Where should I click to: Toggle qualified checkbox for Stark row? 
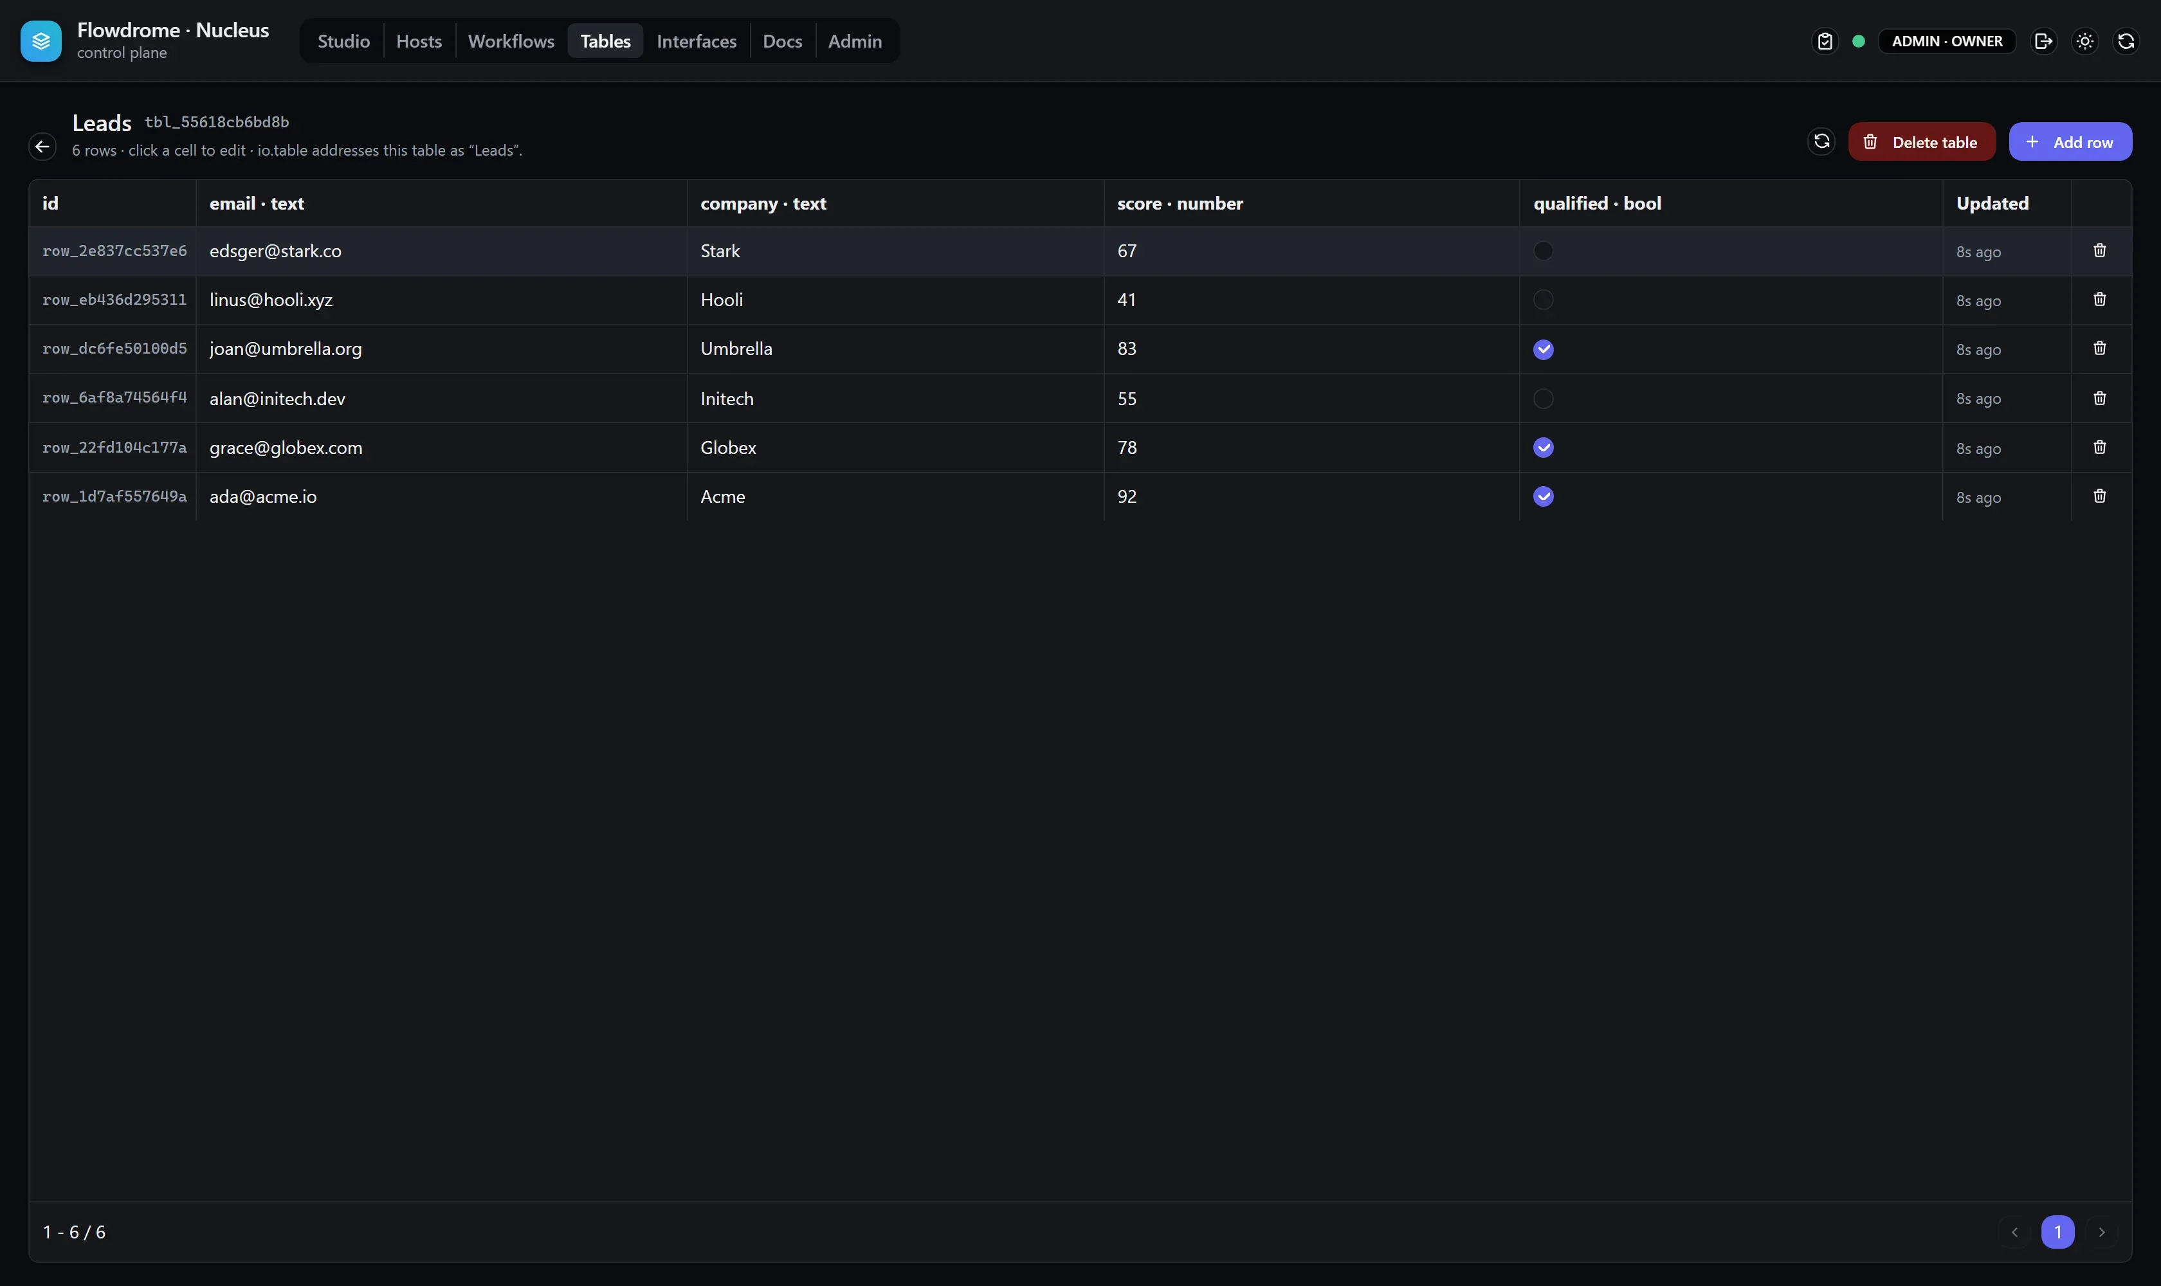pos(1543,251)
